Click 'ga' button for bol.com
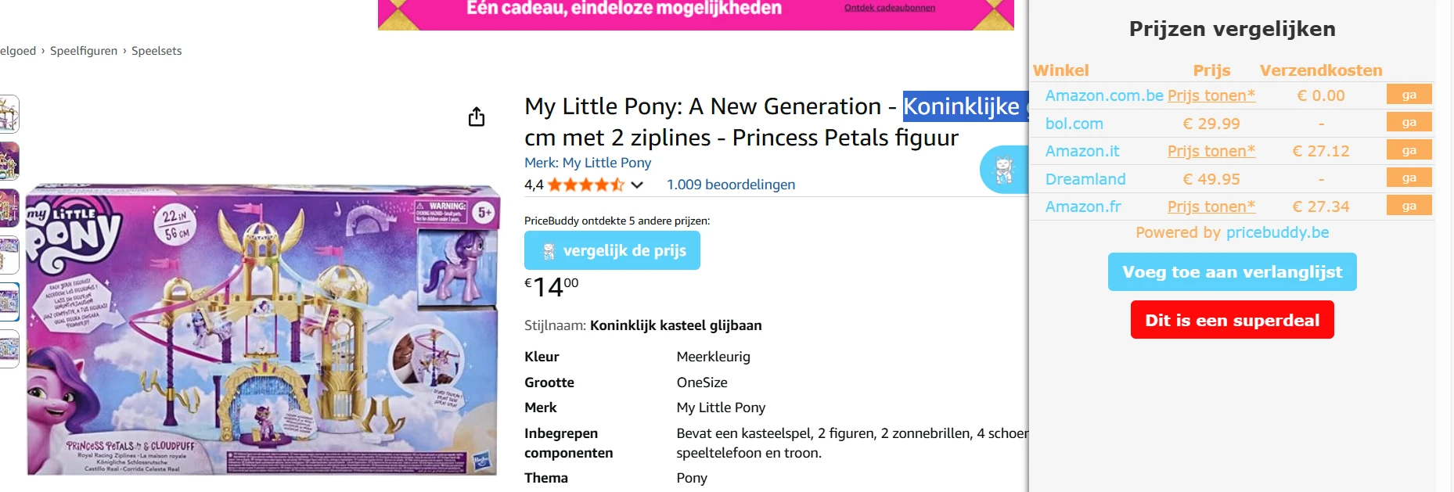1454x492 pixels. pyautogui.click(x=1409, y=123)
